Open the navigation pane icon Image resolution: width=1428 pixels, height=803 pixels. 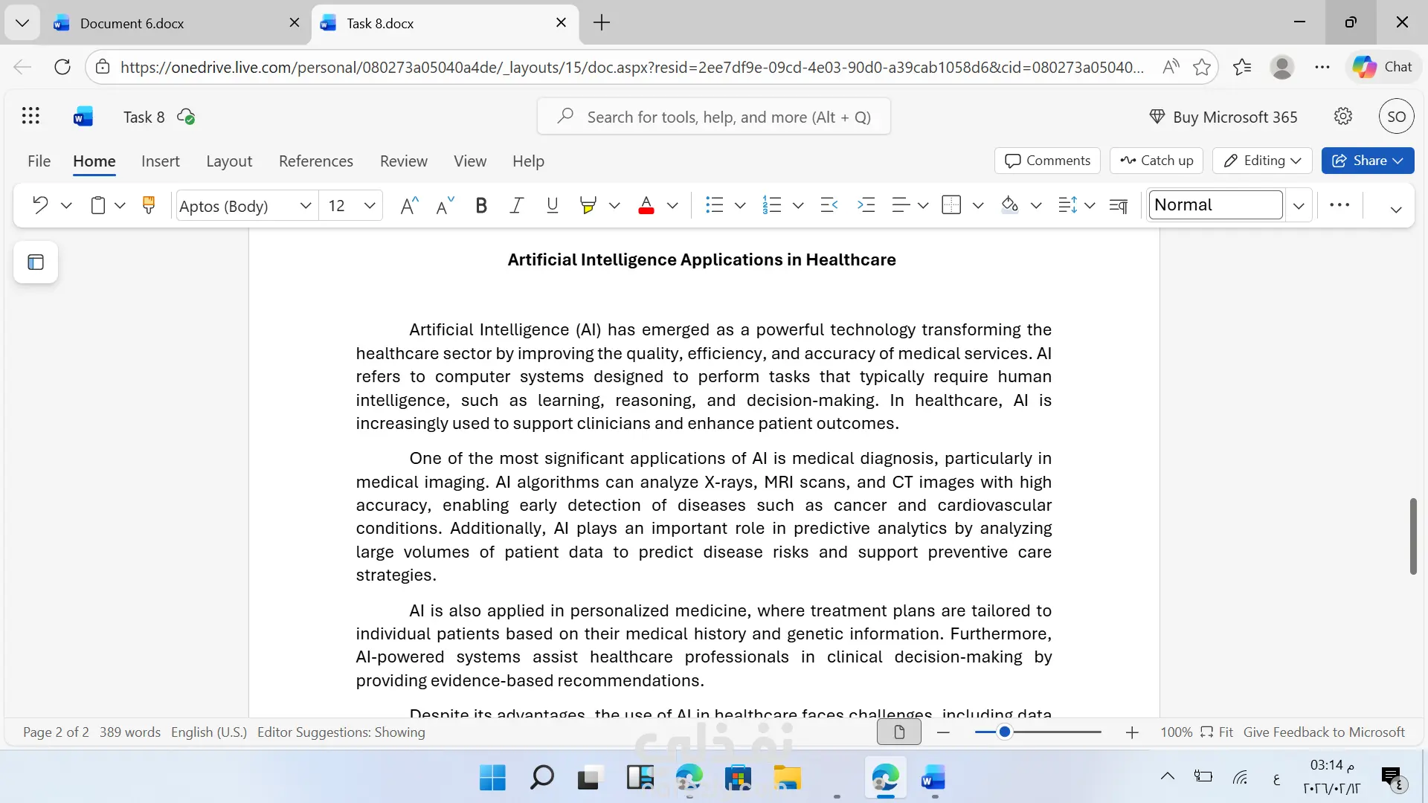click(x=36, y=262)
